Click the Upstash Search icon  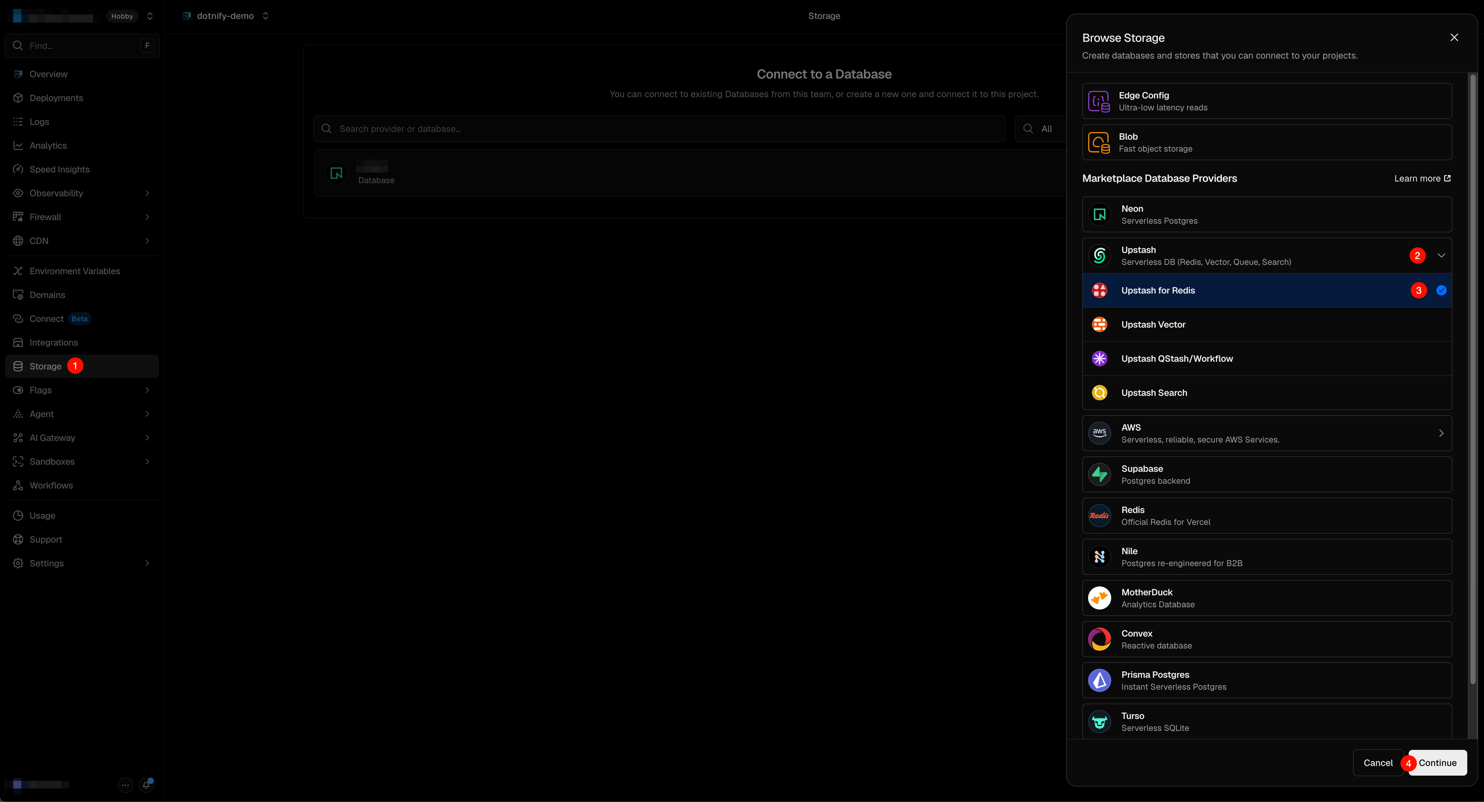pos(1099,393)
